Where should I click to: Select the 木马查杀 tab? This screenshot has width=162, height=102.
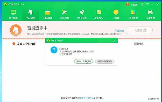tap(30, 15)
